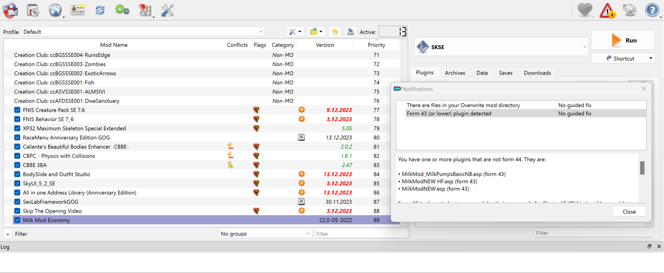Click heart flag on XP32 Maximum Skeleton row
The image size is (664, 273).
256,128
